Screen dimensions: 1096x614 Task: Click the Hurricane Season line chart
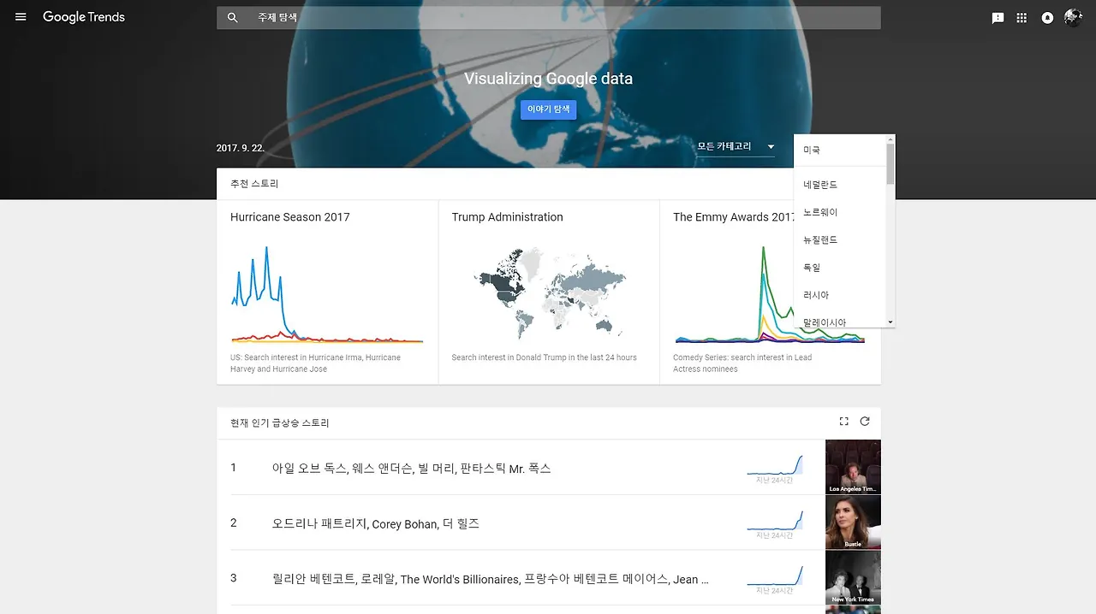coord(327,294)
